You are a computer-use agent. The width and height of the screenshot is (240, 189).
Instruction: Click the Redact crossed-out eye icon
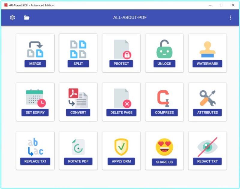click(207, 147)
